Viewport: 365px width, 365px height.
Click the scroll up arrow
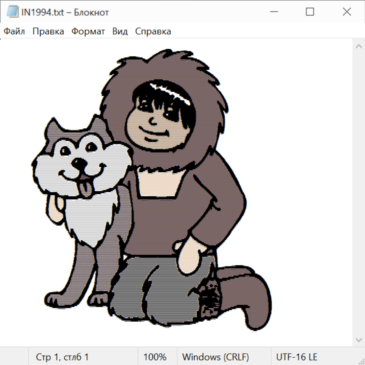coord(359,47)
